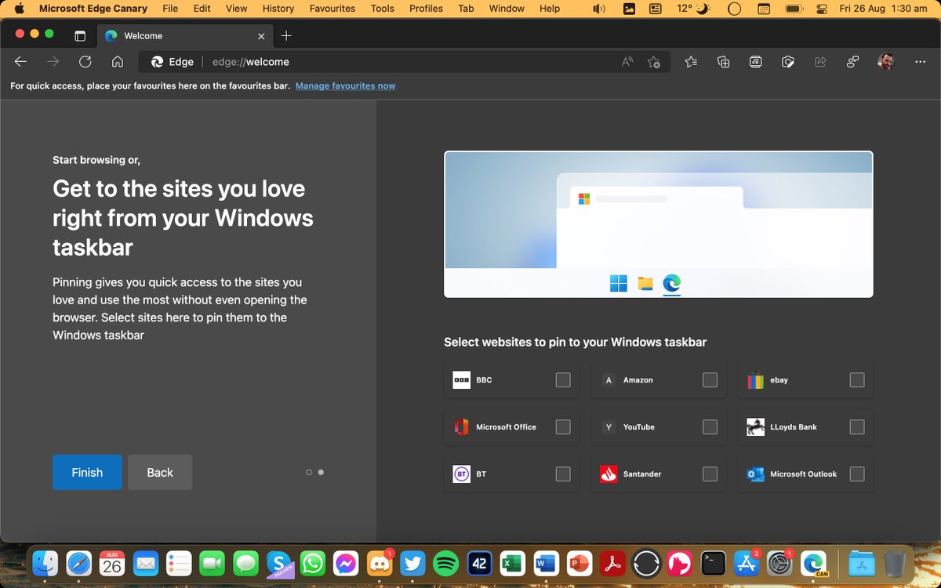Click the Back button

(160, 472)
